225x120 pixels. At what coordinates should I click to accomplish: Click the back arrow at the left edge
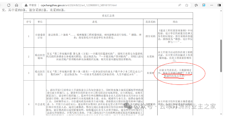pyautogui.click(x=1, y=5)
